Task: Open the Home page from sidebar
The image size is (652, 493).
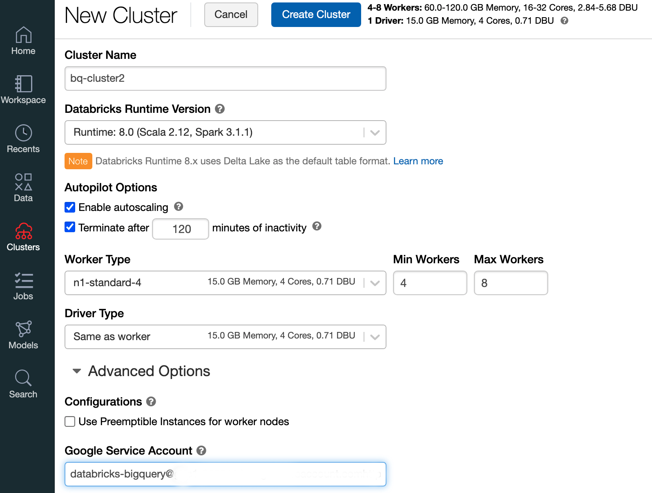Action: point(23,40)
